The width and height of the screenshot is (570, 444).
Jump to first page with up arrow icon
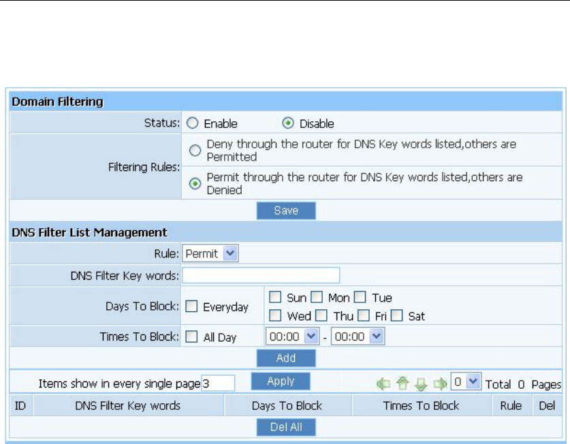tap(402, 383)
